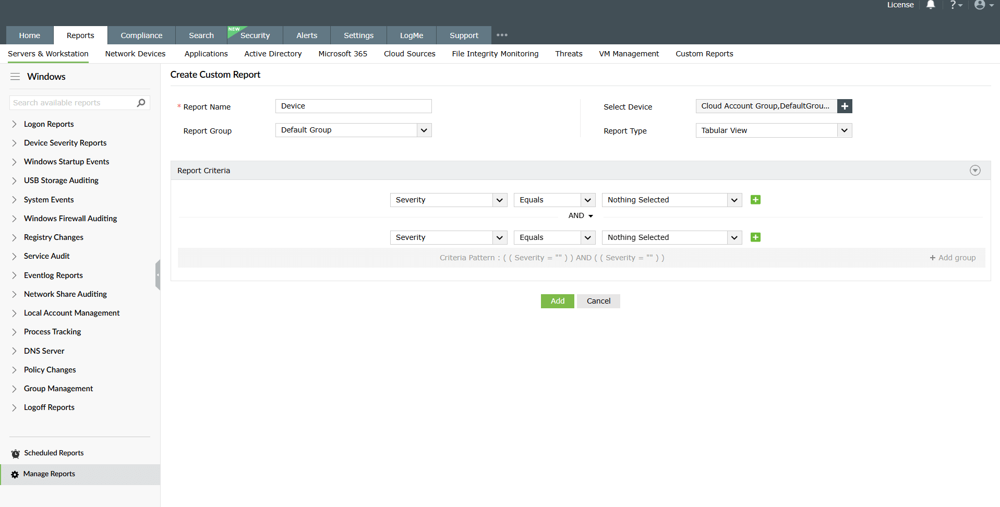This screenshot has width=1000, height=507.
Task: Click the Cancel button
Action: coord(598,301)
